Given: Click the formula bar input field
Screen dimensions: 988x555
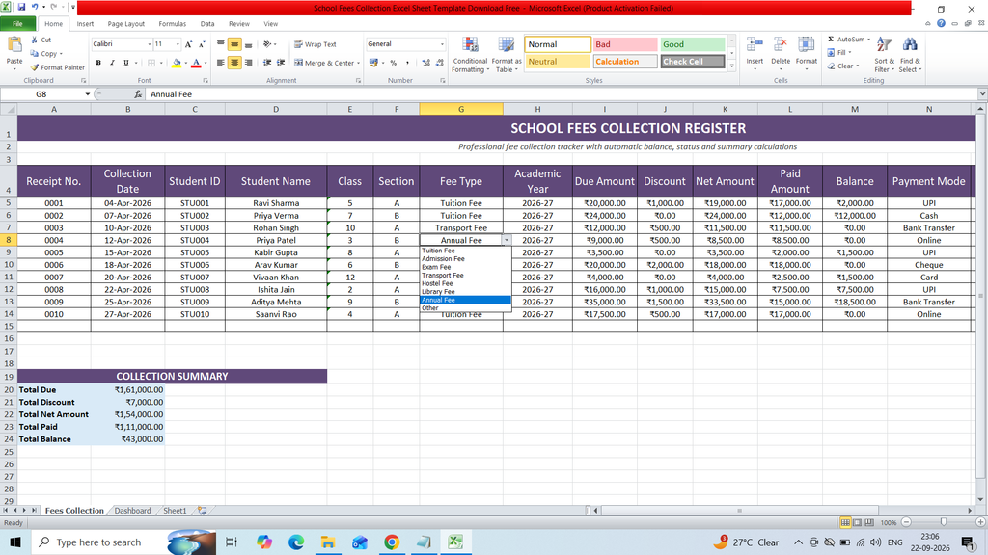Looking at the screenshot, I should (x=561, y=94).
